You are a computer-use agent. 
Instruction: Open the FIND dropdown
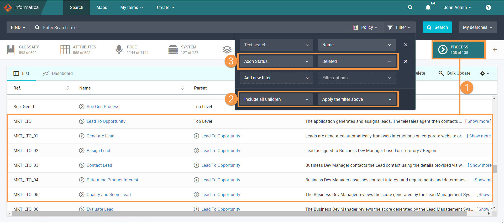(x=18, y=27)
